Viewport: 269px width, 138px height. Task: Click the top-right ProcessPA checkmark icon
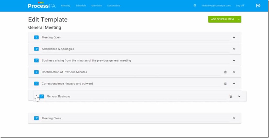click(258, 5)
